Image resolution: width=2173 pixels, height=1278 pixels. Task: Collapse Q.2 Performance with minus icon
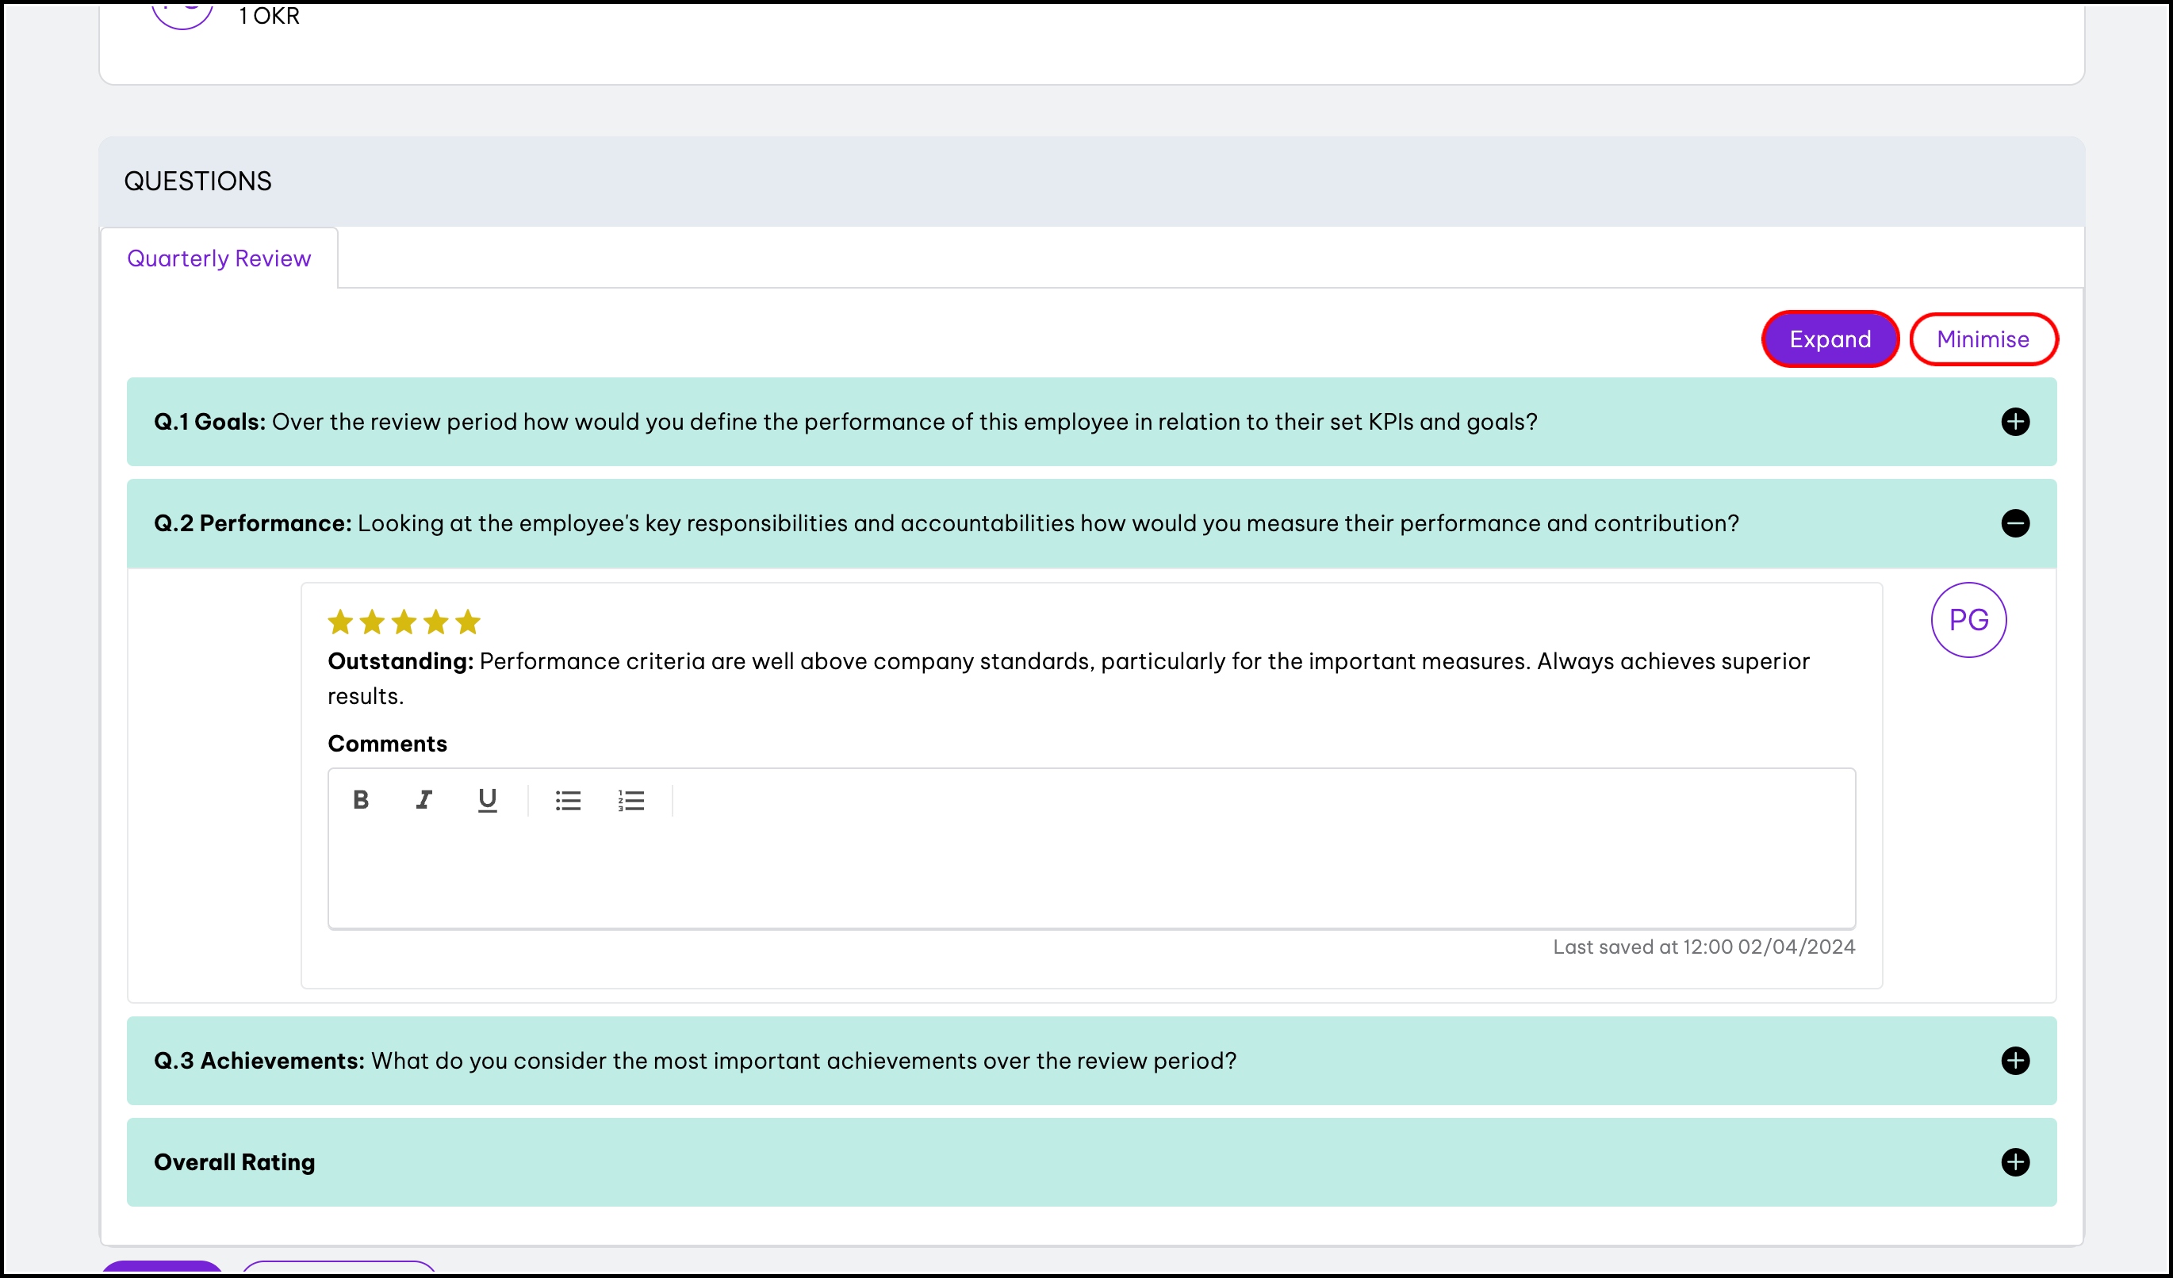tap(2014, 523)
